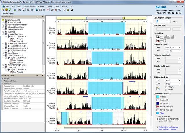
Task: Click the Custom (C) interval legend icon
Action: 158,100
